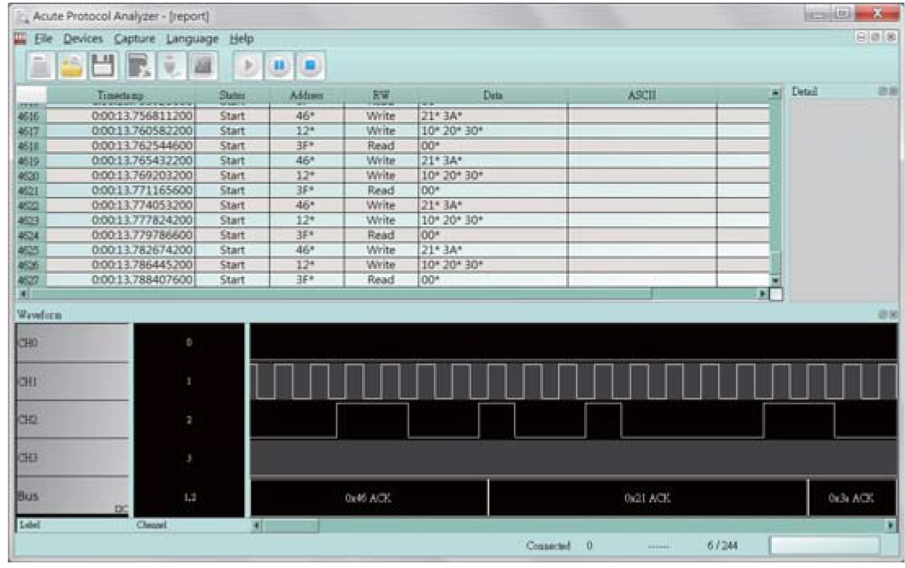The height and width of the screenshot is (568, 905).
Task: Open the File menu
Action: (43, 38)
